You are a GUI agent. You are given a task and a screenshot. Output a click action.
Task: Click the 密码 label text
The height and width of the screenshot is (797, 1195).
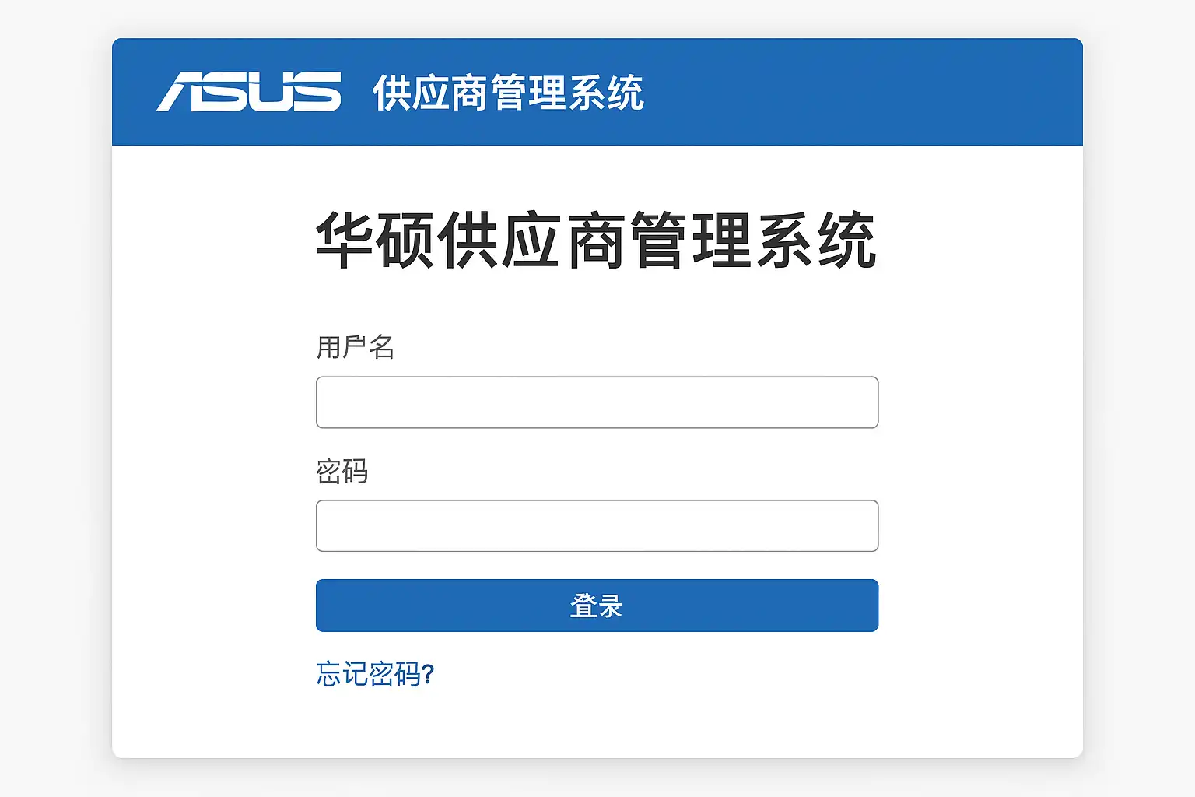tap(342, 471)
